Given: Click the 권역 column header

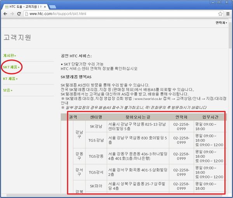Looking at the screenshot, I should click(x=73, y=117).
